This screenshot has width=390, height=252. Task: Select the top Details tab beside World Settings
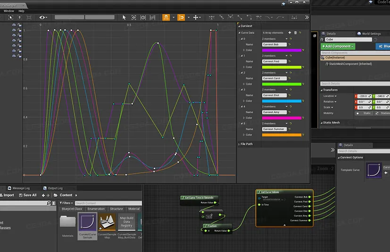point(331,34)
